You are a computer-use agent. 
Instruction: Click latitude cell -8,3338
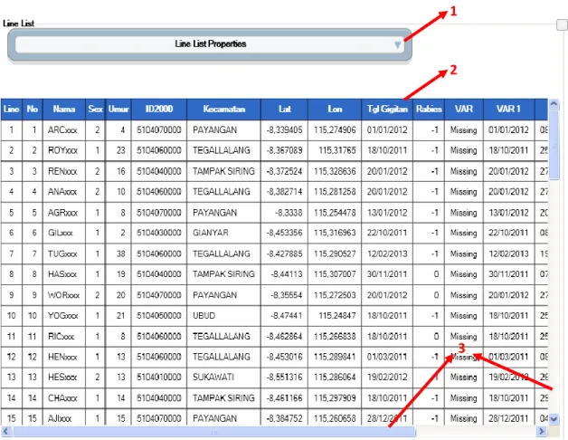click(284, 212)
